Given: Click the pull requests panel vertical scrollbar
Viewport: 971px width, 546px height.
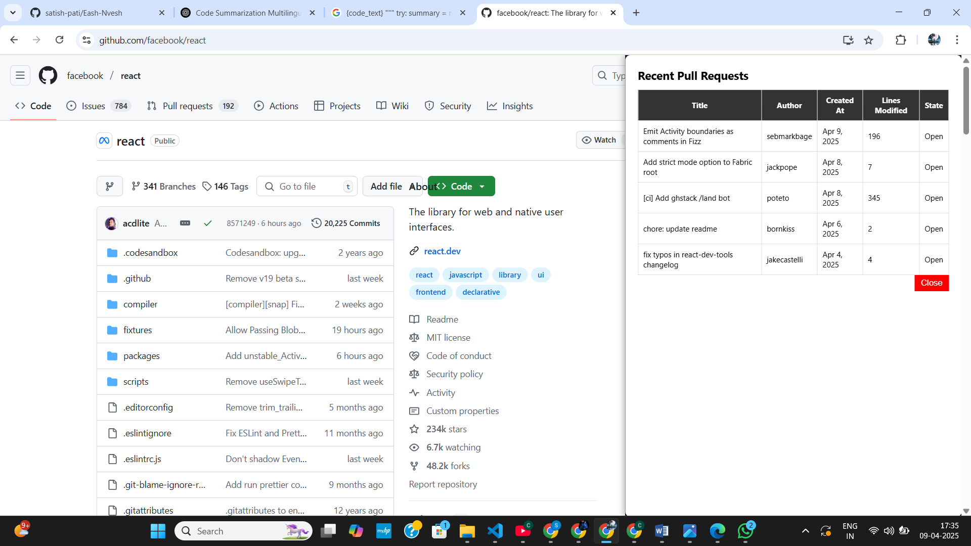Looking at the screenshot, I should [966, 101].
